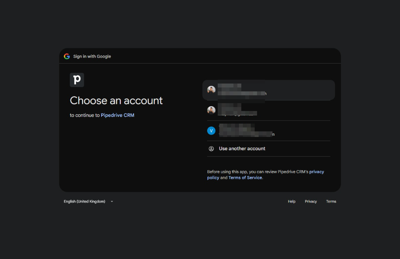
Task: Click the language dropdown arrow
Action: tap(112, 202)
